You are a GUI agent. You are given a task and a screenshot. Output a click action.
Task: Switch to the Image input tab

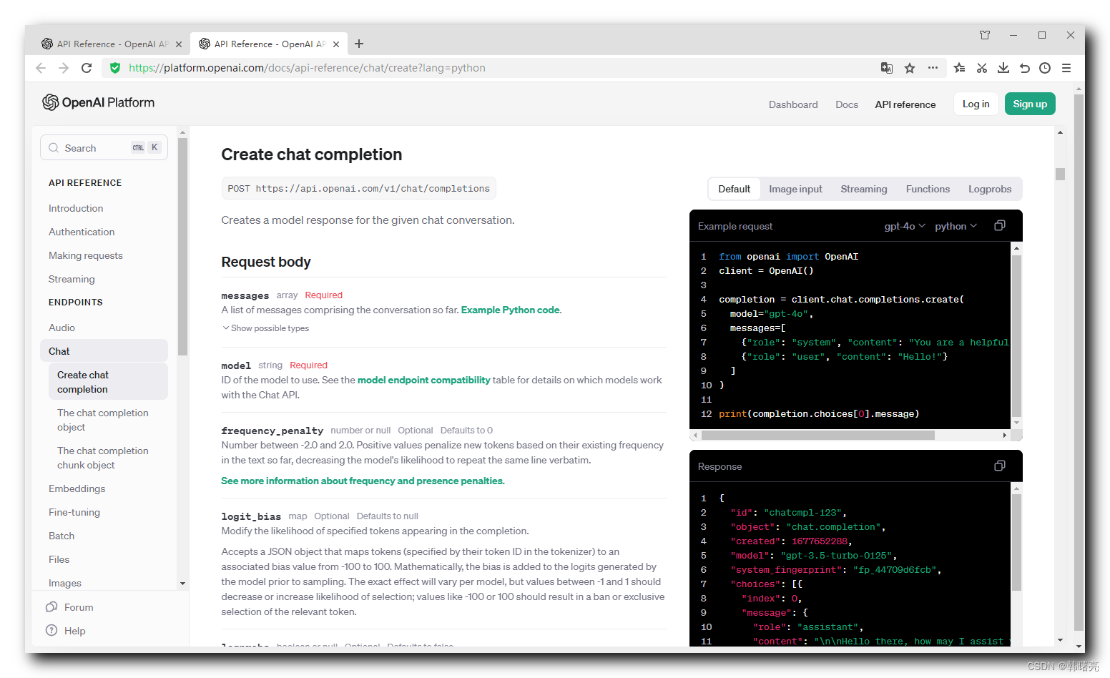(795, 189)
